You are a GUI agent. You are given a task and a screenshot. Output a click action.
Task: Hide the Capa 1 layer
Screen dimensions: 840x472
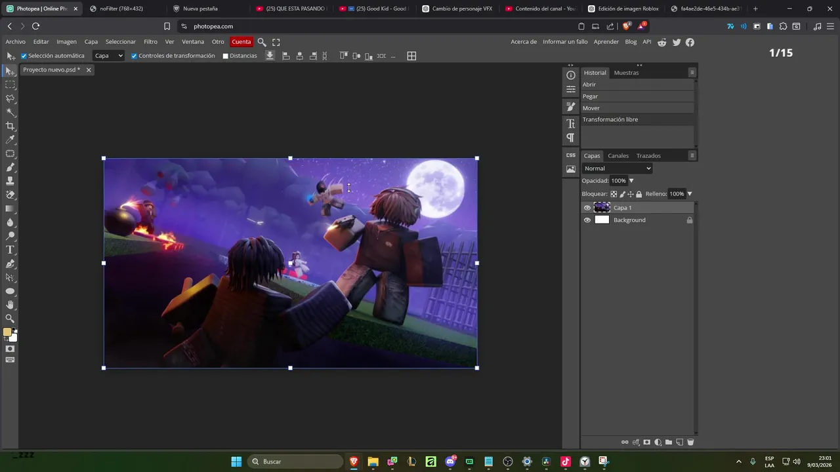587,208
